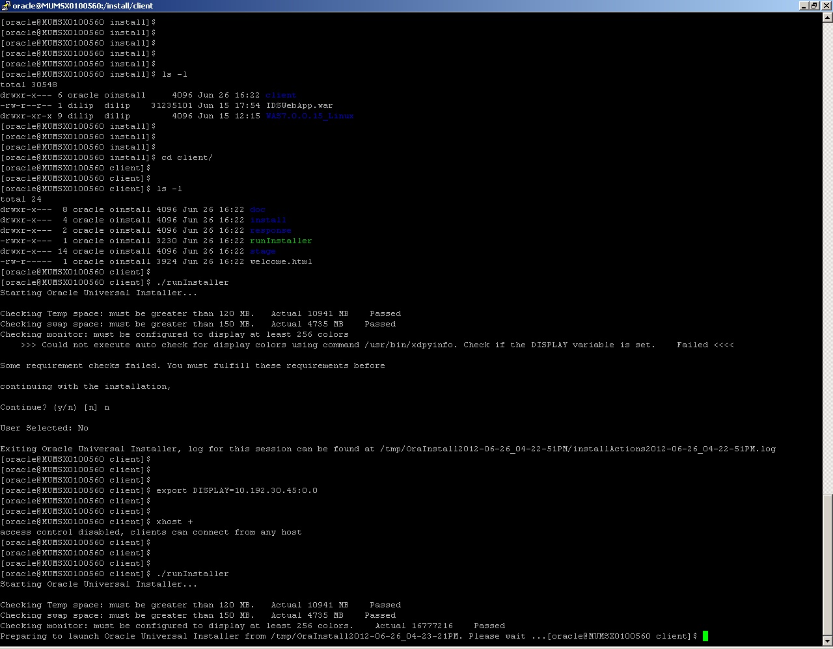Screen dimensions: 833x649
Task: Select the 'welcome.html' file name
Action: coord(281,261)
